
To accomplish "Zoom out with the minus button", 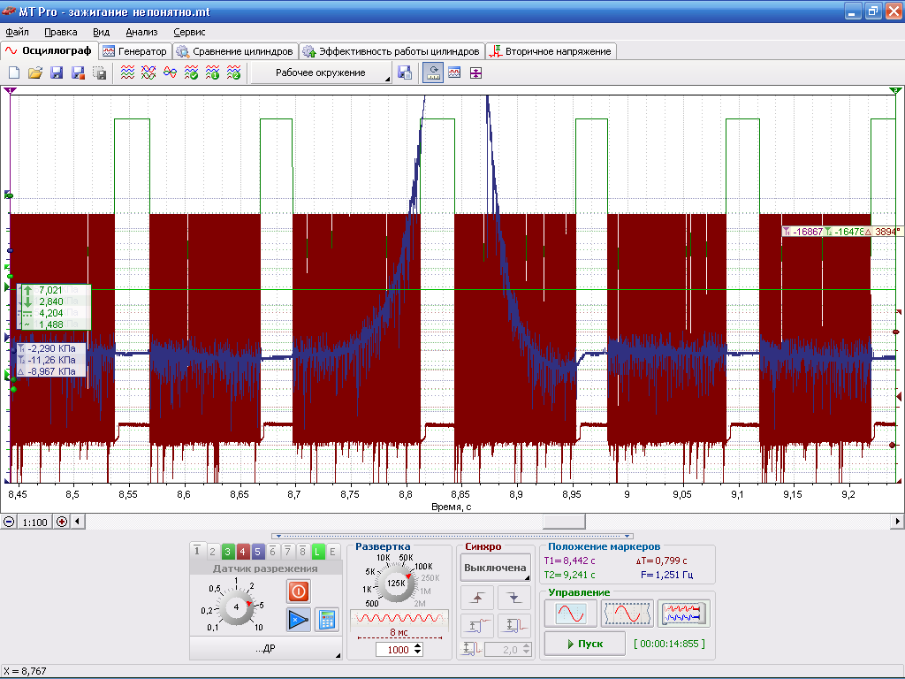I will [9, 522].
